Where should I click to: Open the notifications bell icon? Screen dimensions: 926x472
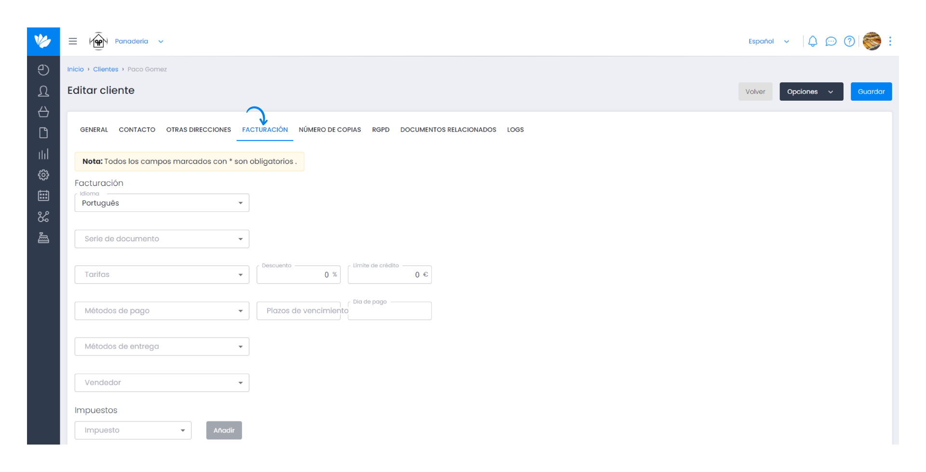pos(813,41)
